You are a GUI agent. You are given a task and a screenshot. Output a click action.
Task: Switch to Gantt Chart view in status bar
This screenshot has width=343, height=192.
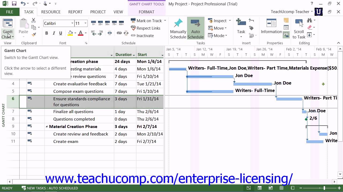(x=248, y=188)
